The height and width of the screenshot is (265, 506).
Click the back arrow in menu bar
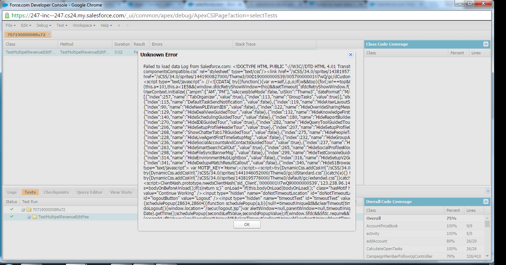click(119, 25)
